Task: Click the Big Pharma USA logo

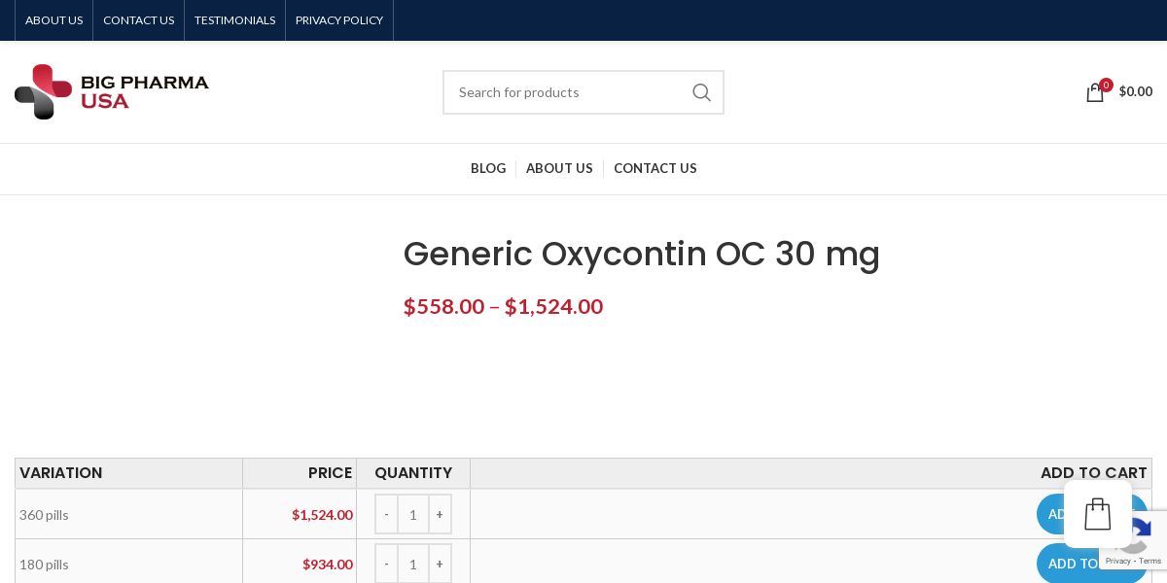Action: (x=112, y=92)
